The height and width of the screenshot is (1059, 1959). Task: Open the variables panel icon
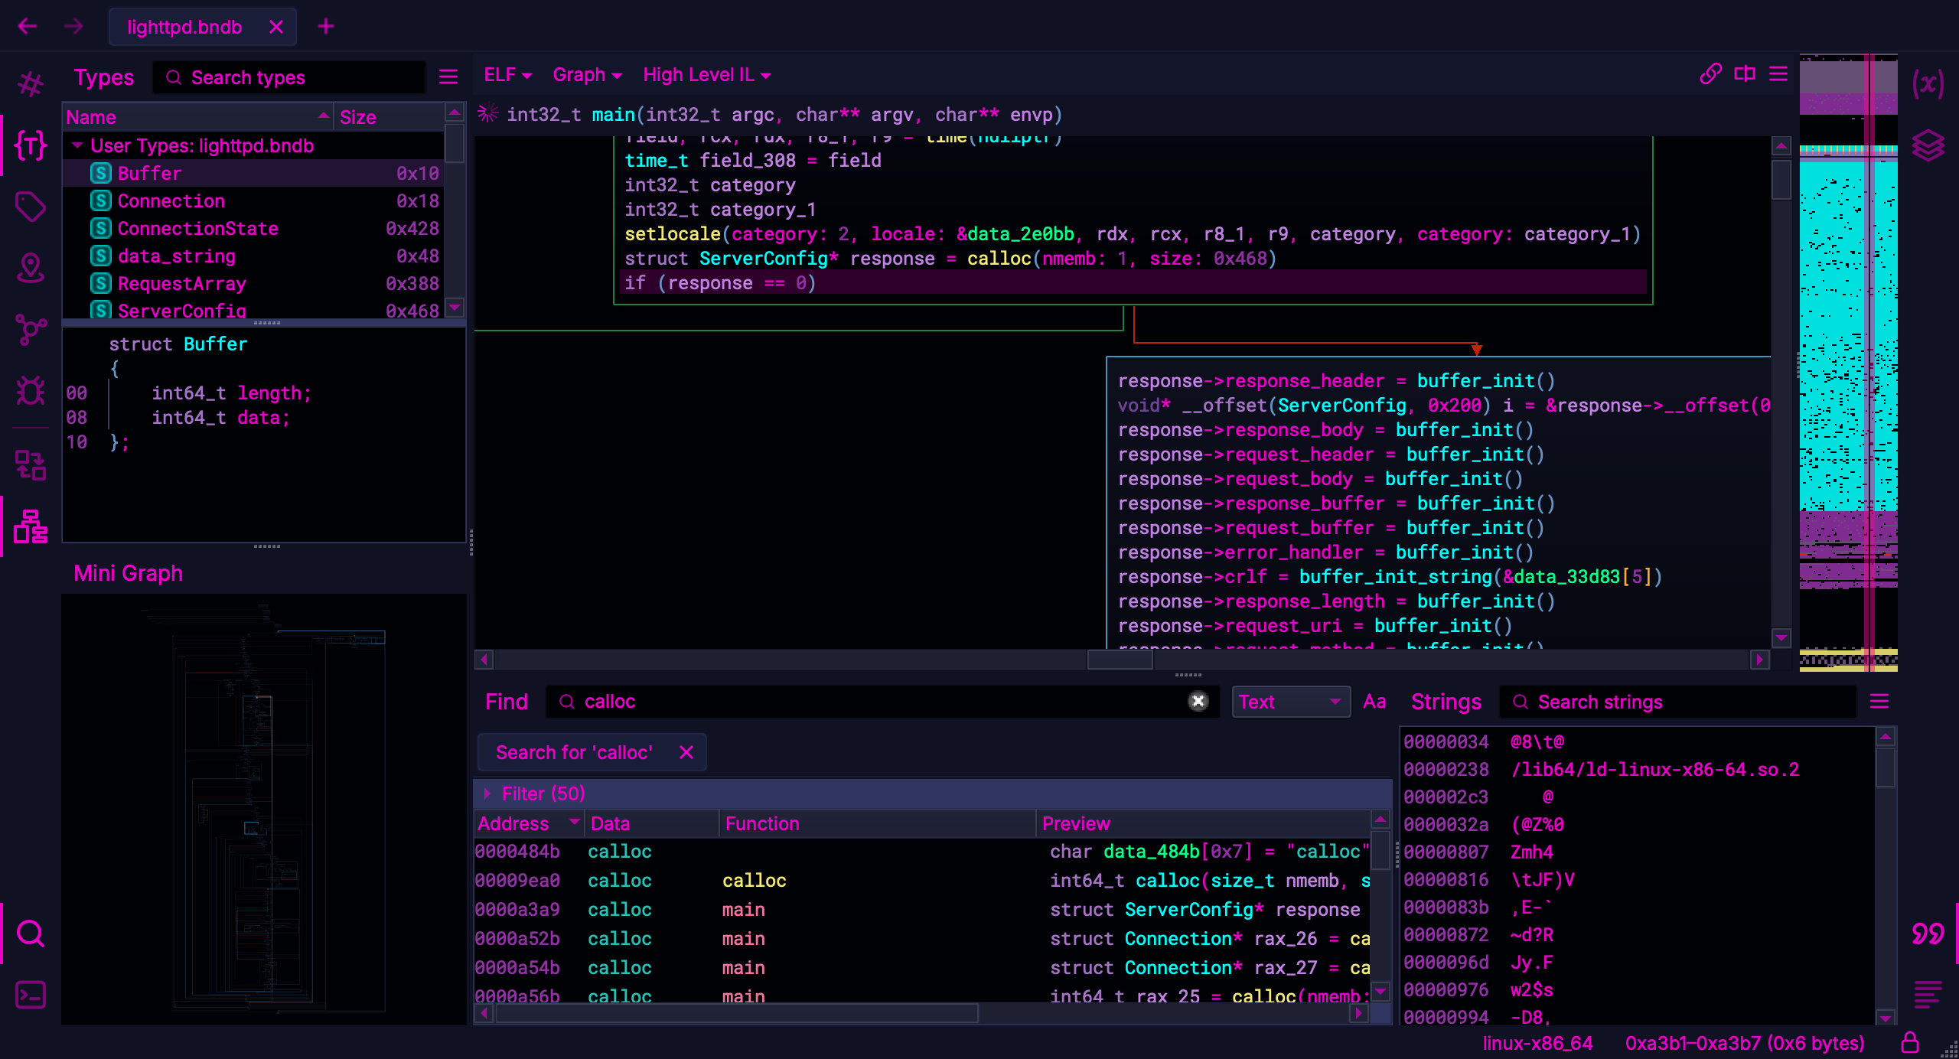click(x=1928, y=83)
